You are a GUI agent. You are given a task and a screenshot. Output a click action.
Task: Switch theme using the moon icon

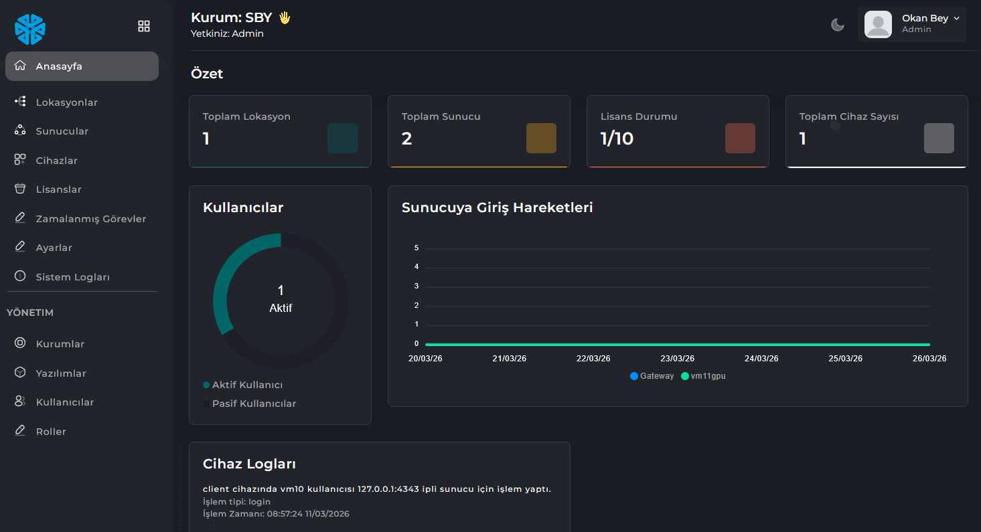[x=838, y=25]
